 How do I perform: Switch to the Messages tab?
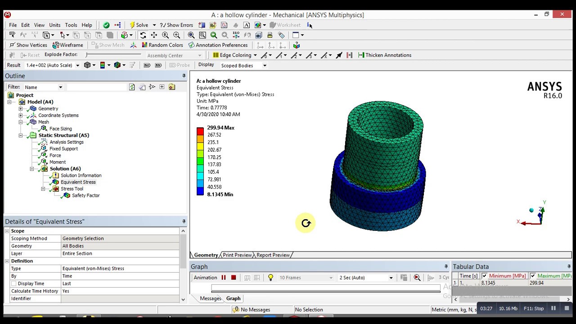coord(210,298)
